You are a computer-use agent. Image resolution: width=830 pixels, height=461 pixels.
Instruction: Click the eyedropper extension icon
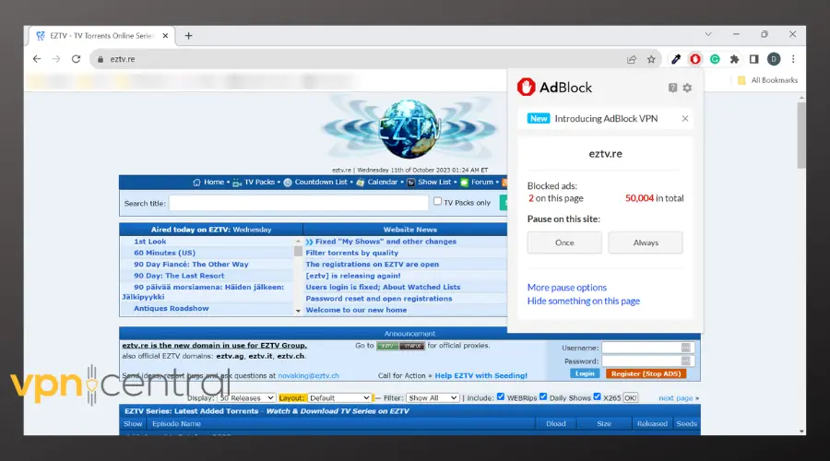click(675, 59)
